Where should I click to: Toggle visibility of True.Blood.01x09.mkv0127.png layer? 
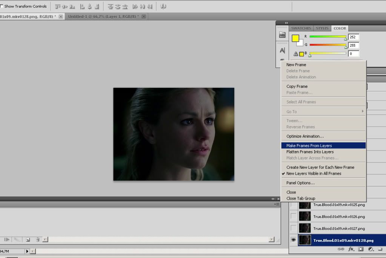(x=294, y=228)
